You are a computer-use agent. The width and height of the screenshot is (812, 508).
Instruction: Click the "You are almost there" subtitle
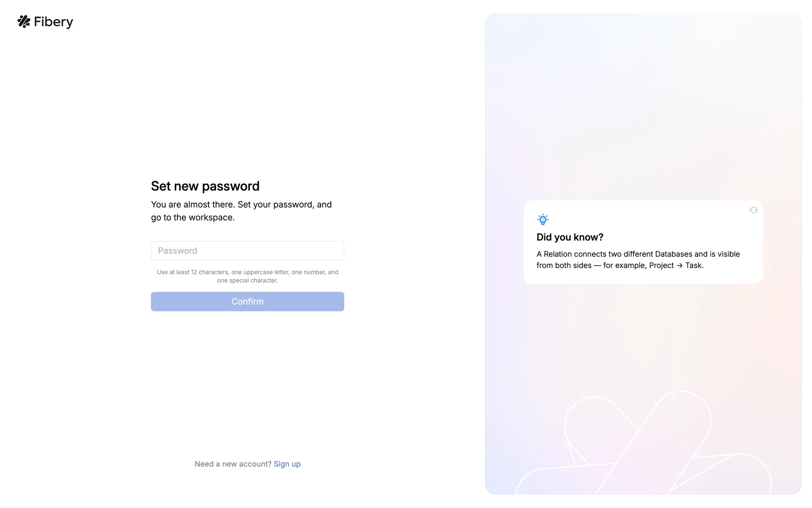tap(241, 204)
